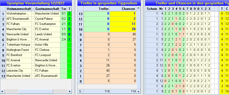Click the Nr 7 cell in tip rows

(x=161, y=45)
